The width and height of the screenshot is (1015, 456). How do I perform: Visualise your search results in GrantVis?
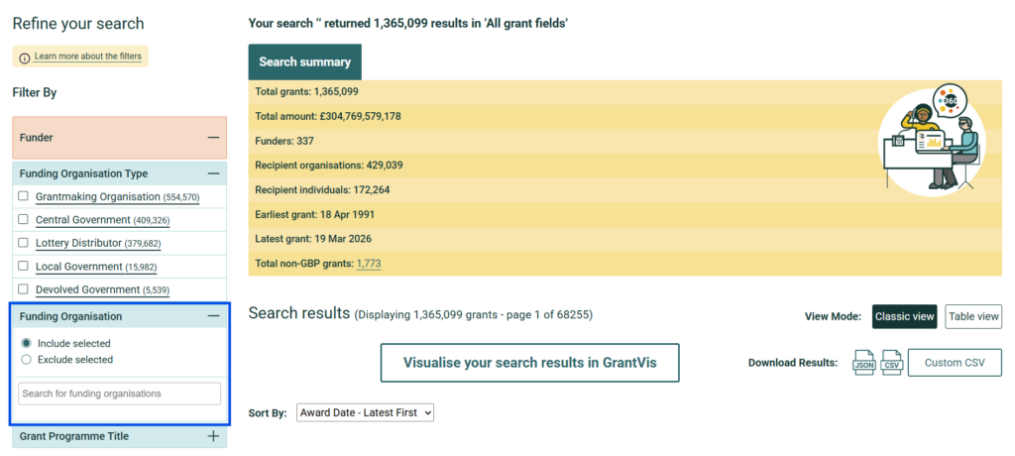coord(529,363)
